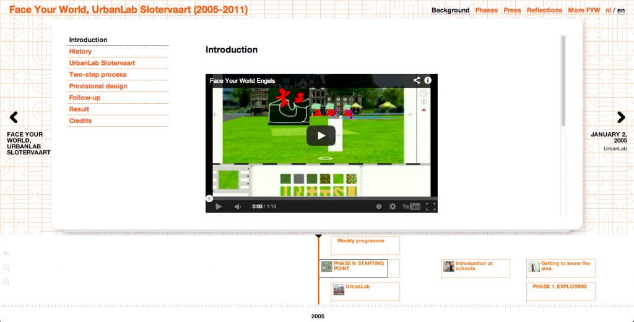Click the 2005 year label on timeline

click(x=318, y=316)
